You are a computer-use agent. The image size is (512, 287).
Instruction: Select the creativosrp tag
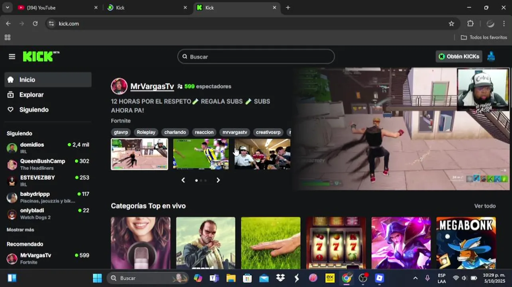268,132
